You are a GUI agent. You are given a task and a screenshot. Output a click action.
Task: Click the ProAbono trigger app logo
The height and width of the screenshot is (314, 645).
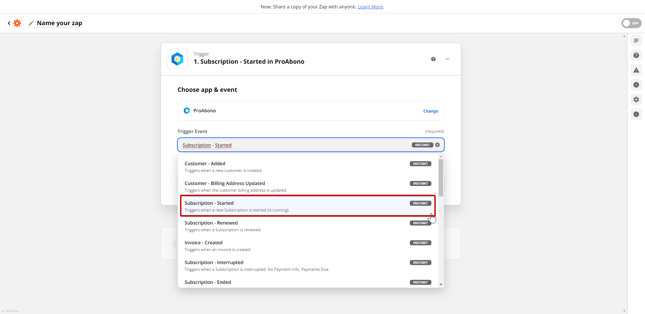[177, 59]
